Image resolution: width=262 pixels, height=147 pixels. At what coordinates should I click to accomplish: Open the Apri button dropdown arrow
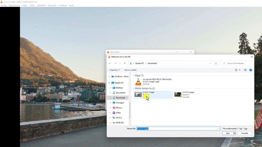coord(235,134)
